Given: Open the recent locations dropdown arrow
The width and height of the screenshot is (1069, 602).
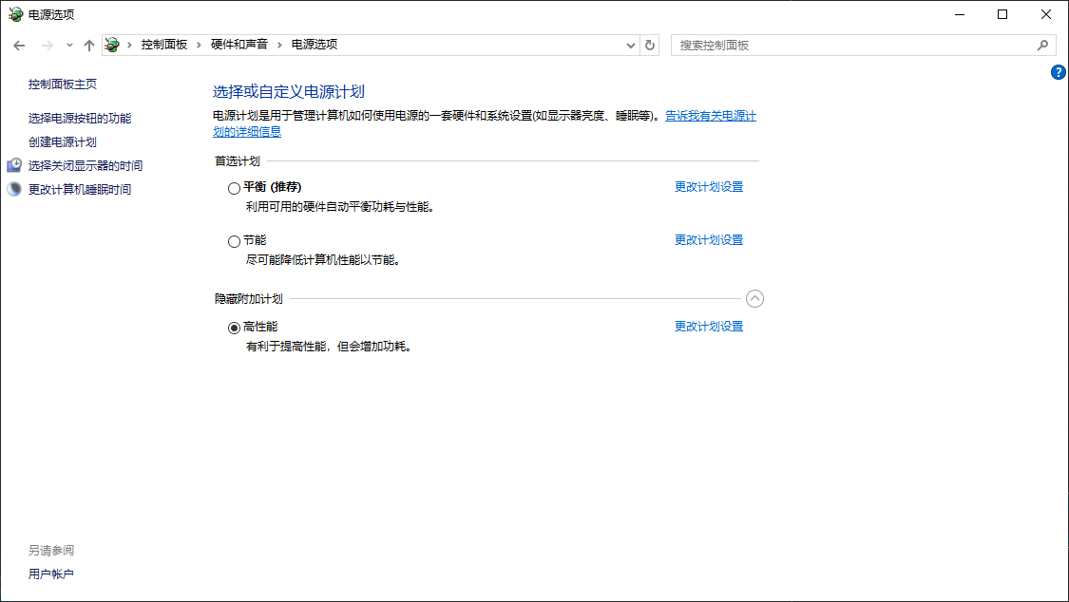Looking at the screenshot, I should coord(69,45).
